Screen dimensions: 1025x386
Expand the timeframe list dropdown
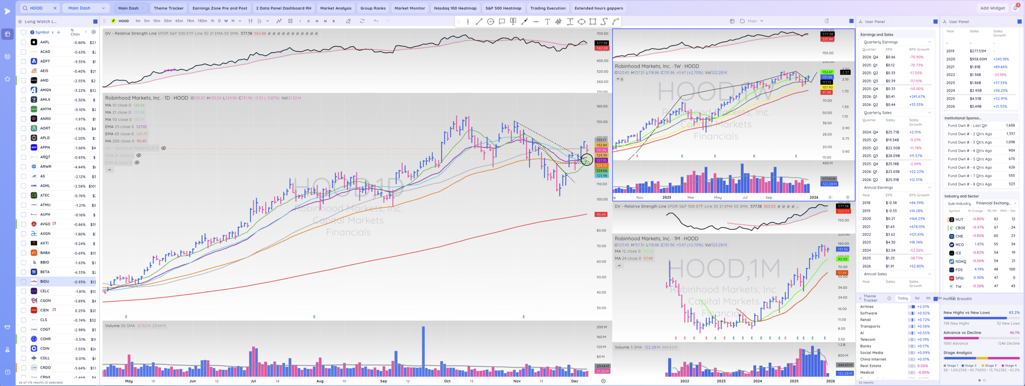point(240,21)
